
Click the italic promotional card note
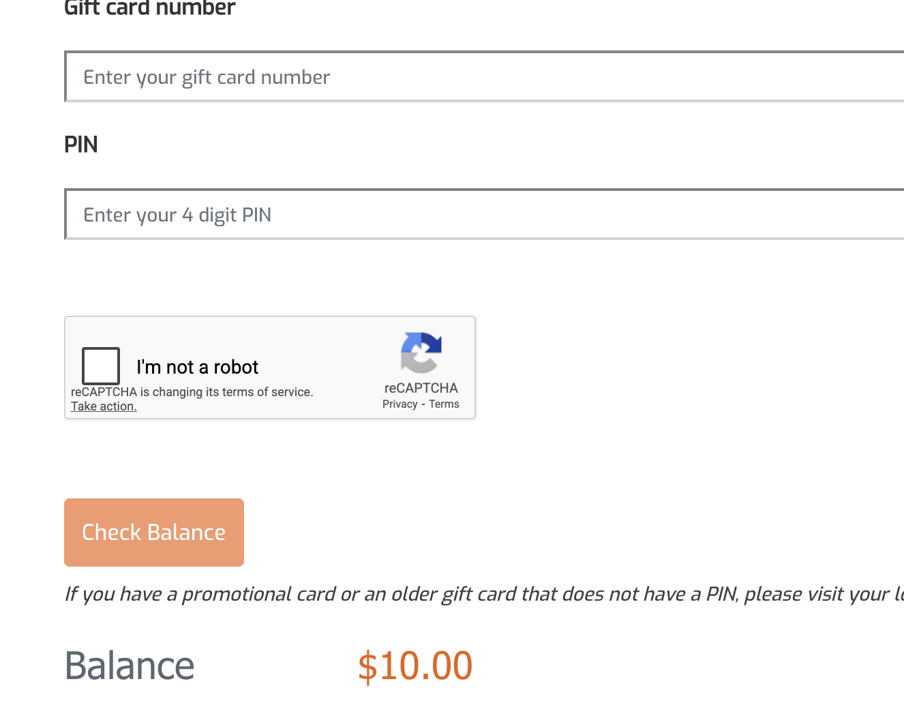click(477, 594)
